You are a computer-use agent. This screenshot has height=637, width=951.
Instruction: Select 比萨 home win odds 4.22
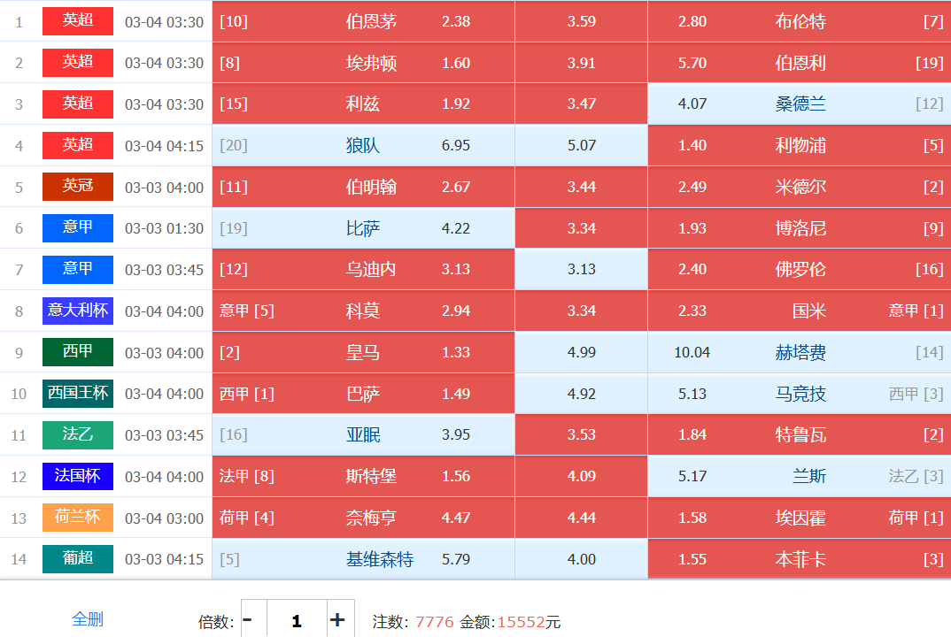[x=363, y=228]
